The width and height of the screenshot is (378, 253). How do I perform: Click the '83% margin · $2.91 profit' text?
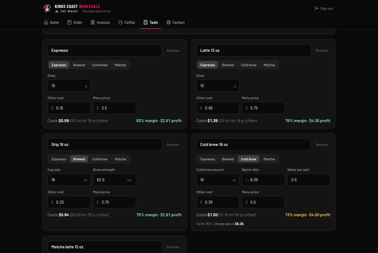(x=159, y=121)
